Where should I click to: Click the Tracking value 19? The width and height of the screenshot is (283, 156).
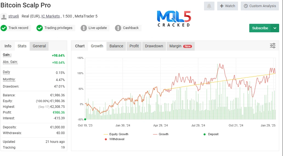tap(63, 148)
